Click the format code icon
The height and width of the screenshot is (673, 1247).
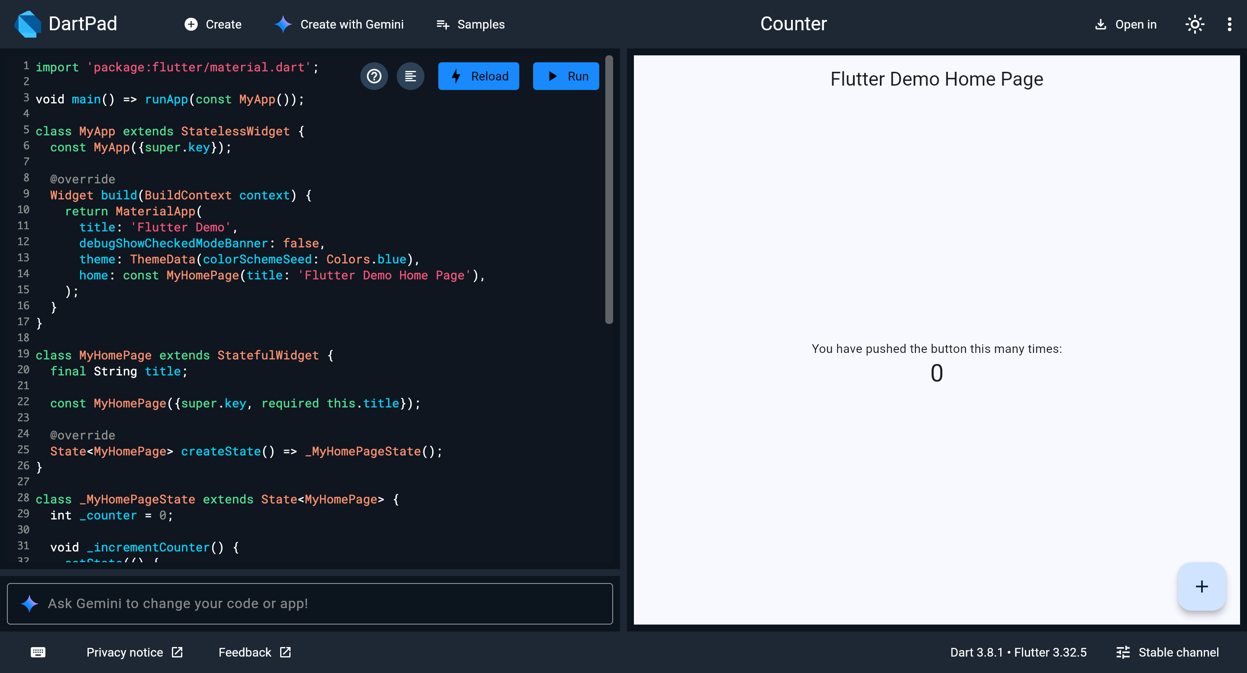pos(410,77)
